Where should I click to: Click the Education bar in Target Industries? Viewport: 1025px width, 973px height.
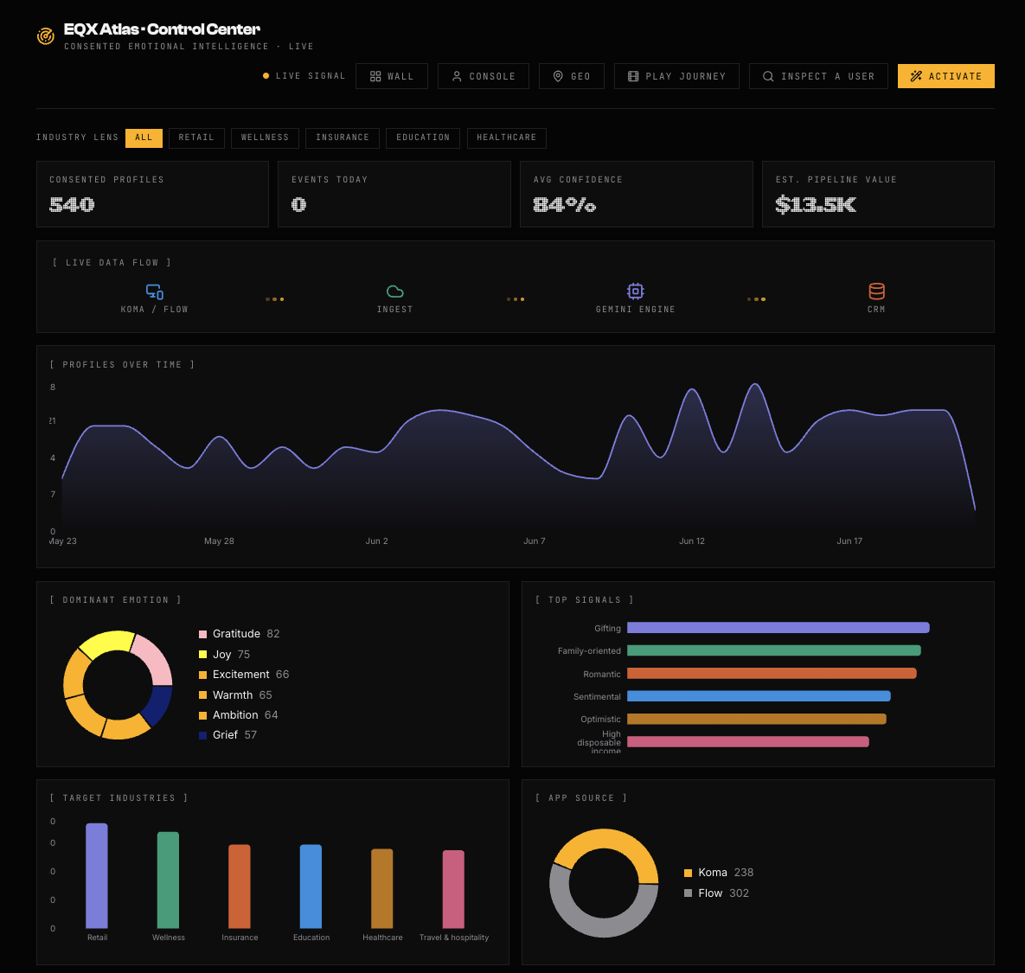(x=311, y=887)
